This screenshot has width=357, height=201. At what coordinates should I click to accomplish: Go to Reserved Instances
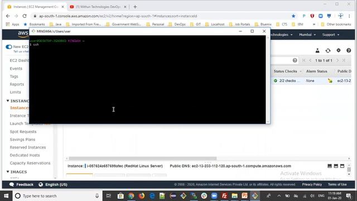pos(27,147)
